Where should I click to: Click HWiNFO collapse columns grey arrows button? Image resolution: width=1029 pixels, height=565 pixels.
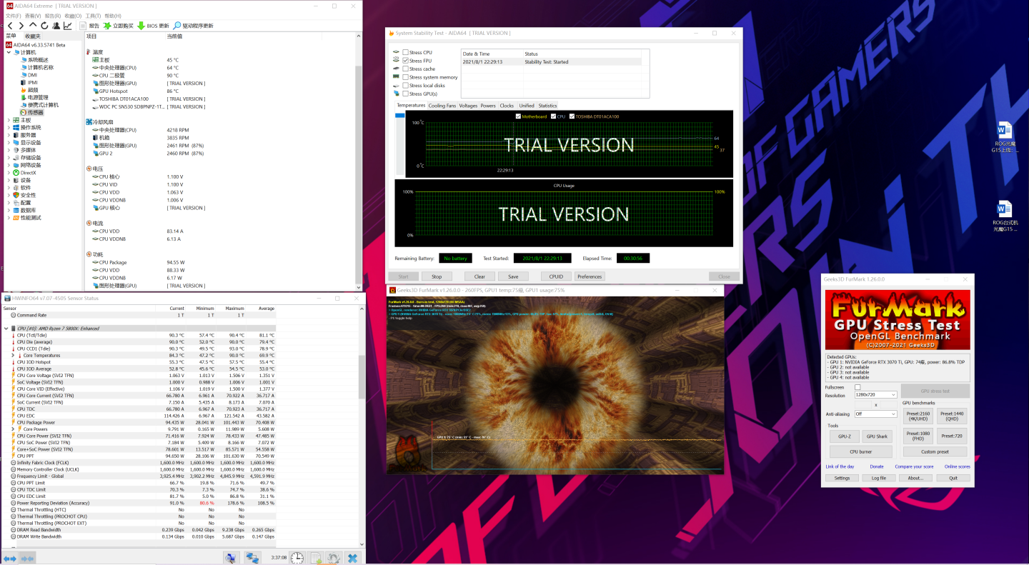point(27,558)
